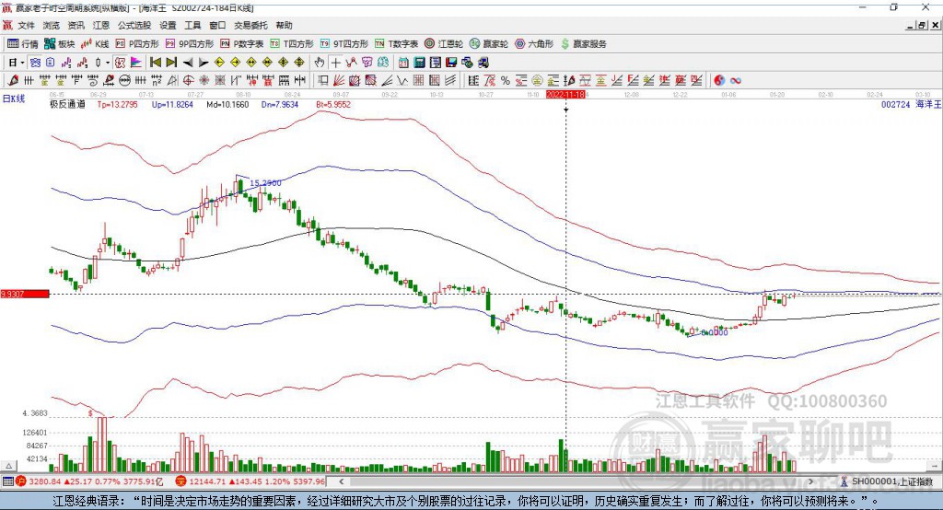
Task: Open the T数字表 tool
Action: click(396, 44)
